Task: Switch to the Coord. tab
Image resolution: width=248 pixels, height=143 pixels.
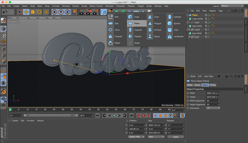Action: 197,85
